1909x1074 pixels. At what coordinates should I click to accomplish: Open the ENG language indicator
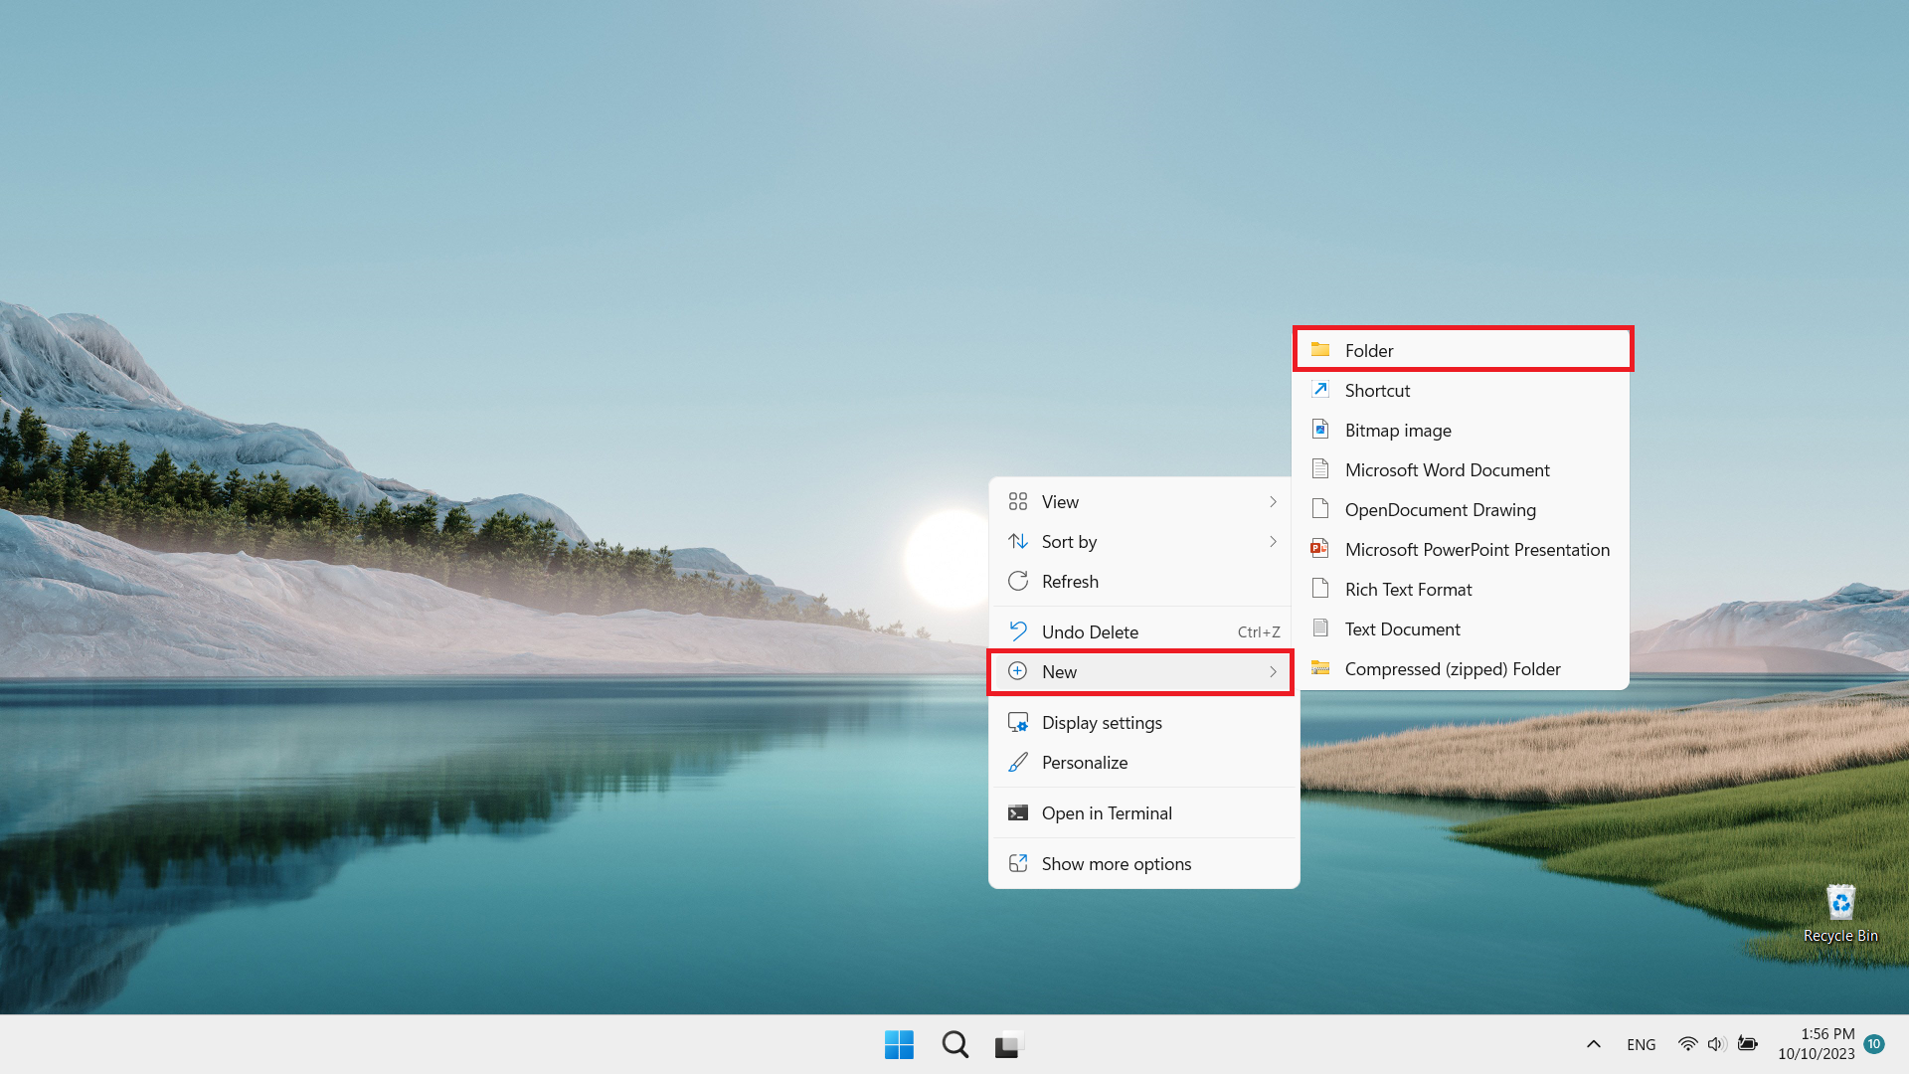[x=1642, y=1044]
